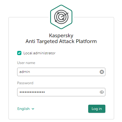
Task: Click the chevron next to English
Action: coord(33,109)
